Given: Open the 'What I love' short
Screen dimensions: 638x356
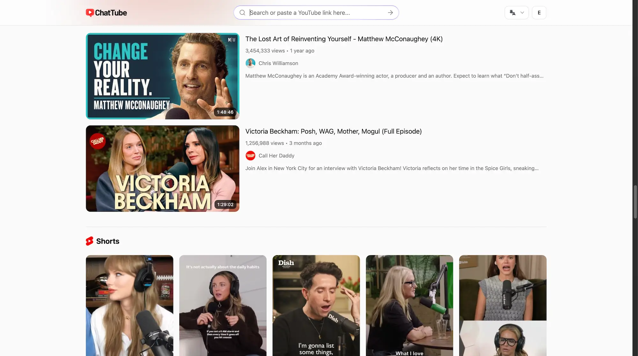Looking at the screenshot, I should pyautogui.click(x=409, y=306).
